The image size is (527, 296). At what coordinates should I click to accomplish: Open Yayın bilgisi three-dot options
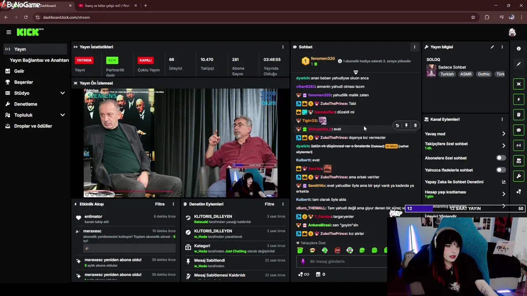point(502,47)
